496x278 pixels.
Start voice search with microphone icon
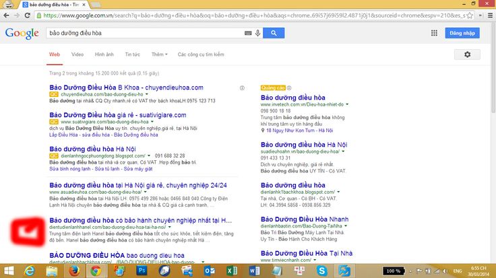258,33
